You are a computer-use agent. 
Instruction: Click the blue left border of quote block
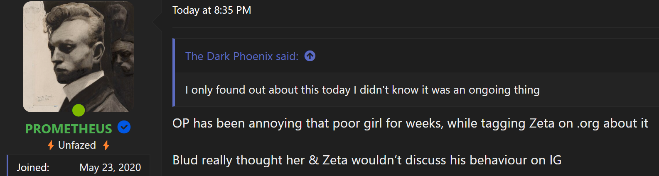tap(174, 72)
